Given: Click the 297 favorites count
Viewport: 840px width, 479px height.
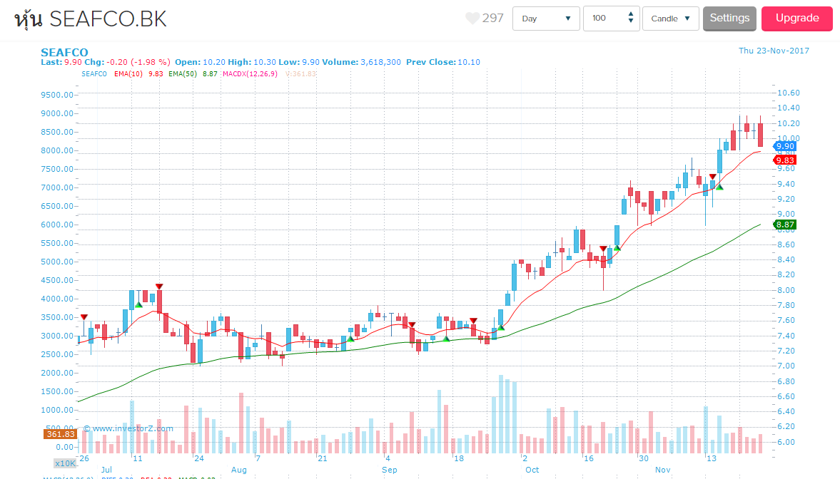Looking at the screenshot, I should [x=493, y=19].
